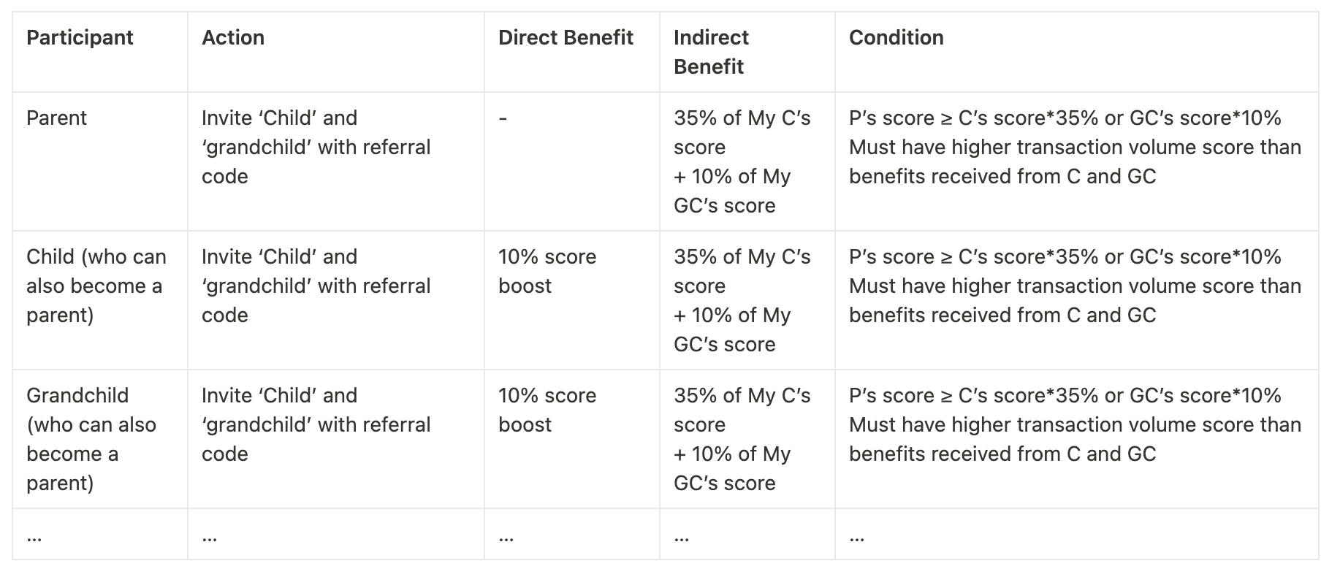This screenshot has height=577, width=1340.
Task: Click Grandchild row's 10% score boost cell
Action: (547, 410)
